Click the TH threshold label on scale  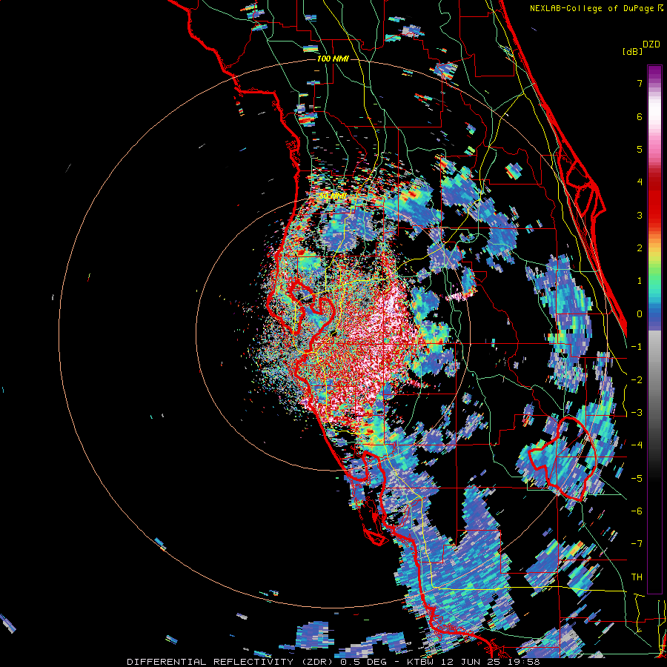point(637,577)
